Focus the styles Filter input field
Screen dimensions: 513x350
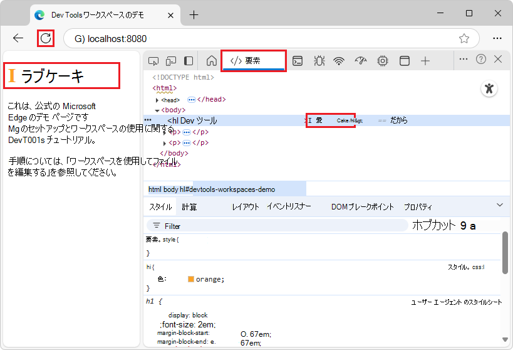(277, 226)
